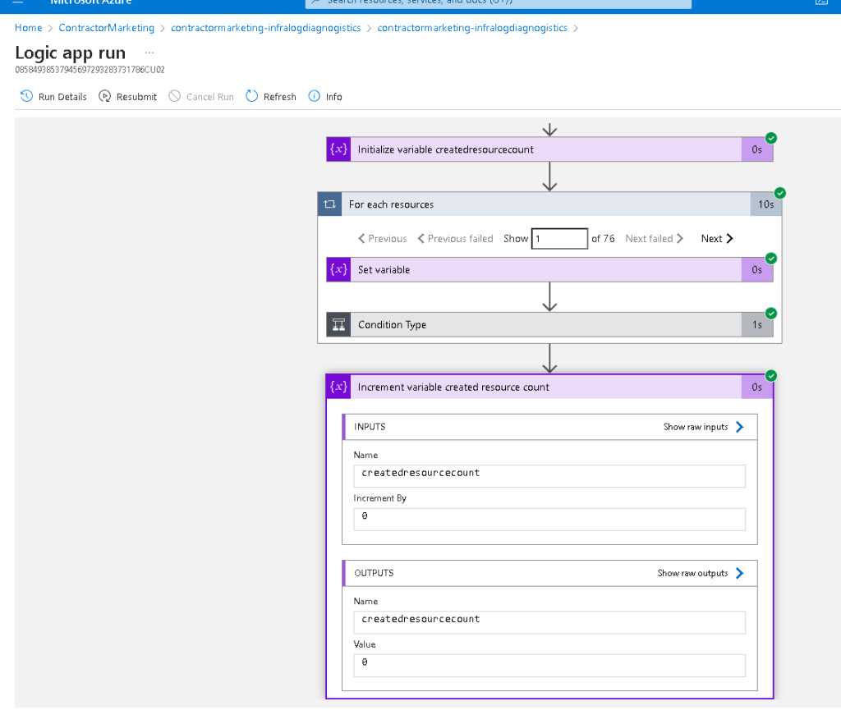Open ContractorMarketing breadcrumb link

(106, 28)
